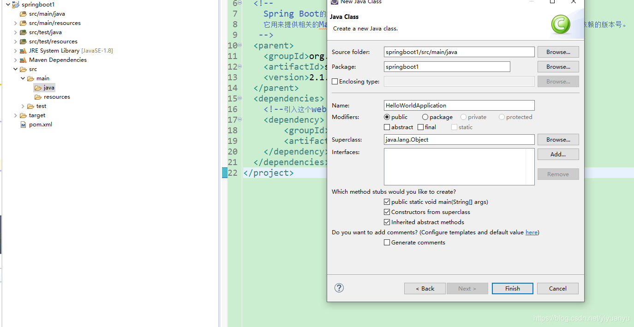Click the Source folder text field

(459, 52)
